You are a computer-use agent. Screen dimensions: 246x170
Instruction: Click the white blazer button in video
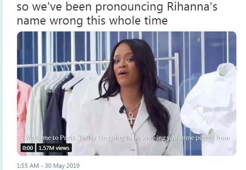tap(132, 150)
